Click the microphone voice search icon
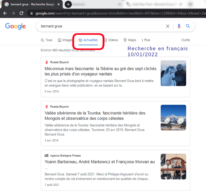206x192 pixels. click(179, 26)
